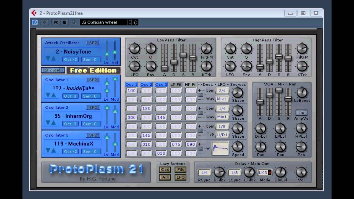354x199 pixels.
Task: Click the bypass effect button beside the power button
Action: 44,22
